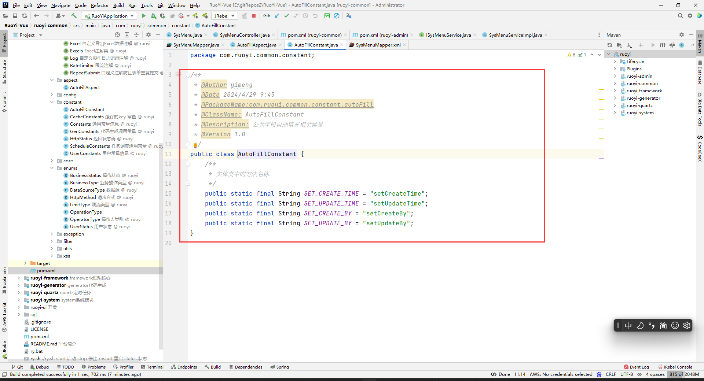Click the red Stop icon in toolbar
The image size is (704, 381).
(254, 16)
